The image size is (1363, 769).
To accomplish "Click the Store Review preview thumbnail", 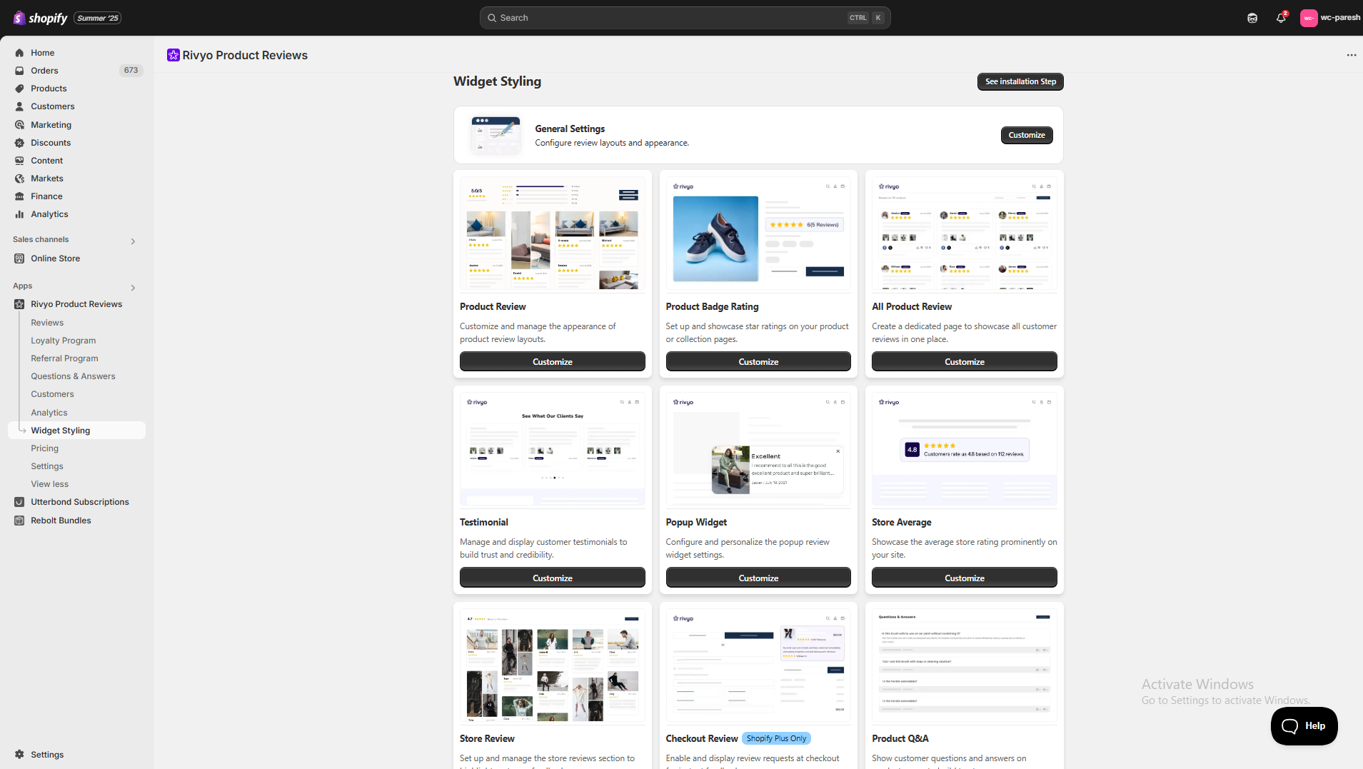I will [552, 666].
